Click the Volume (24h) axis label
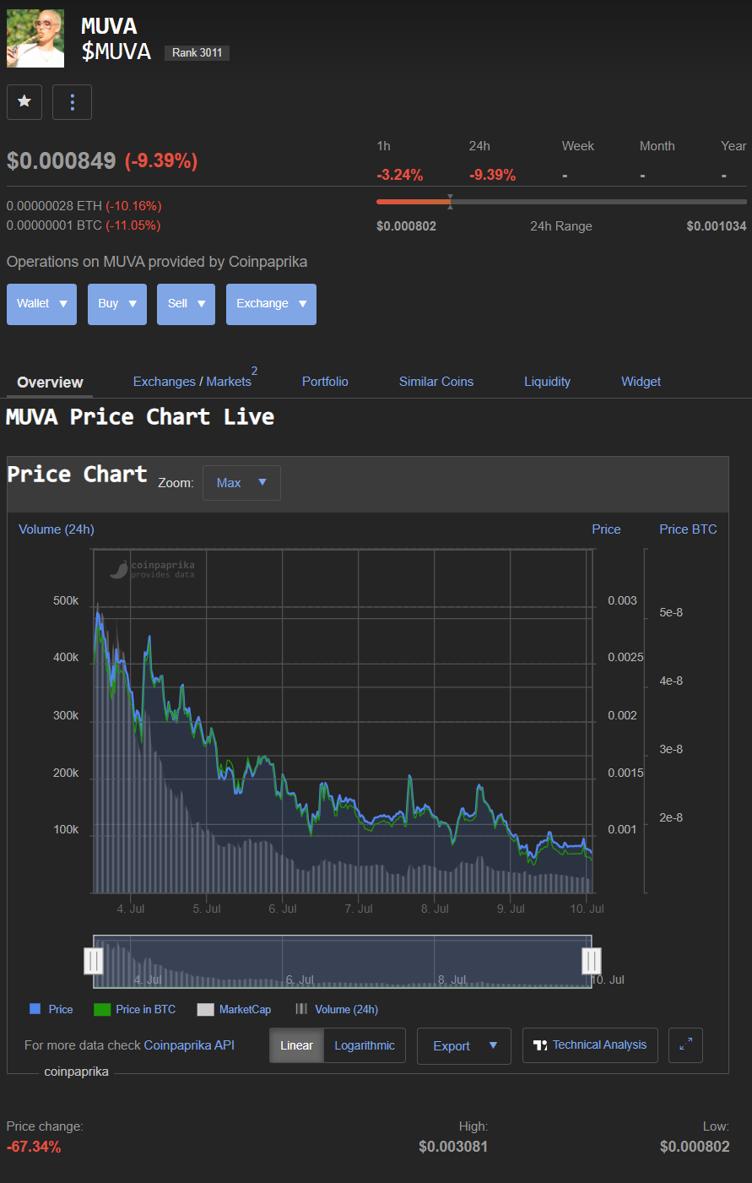Viewport: 752px width, 1183px height. click(57, 529)
